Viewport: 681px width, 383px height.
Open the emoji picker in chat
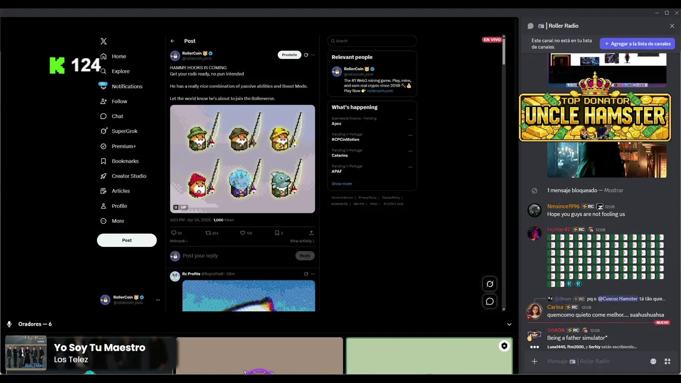[653, 362]
